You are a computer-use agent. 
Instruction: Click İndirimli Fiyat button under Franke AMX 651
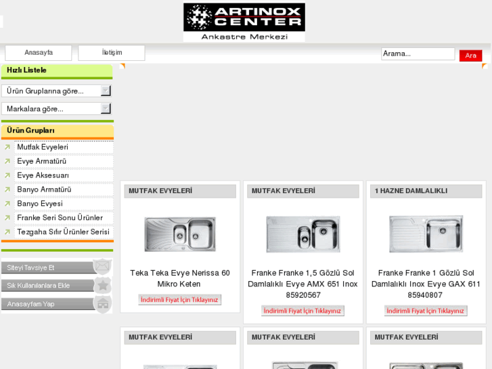click(303, 311)
